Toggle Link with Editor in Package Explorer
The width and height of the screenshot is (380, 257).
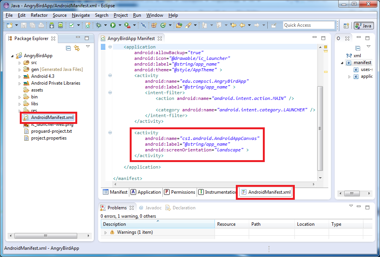[77, 48]
